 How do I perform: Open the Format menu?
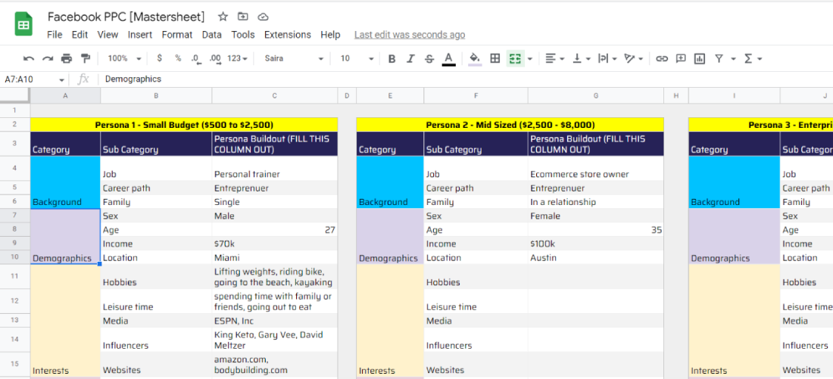[177, 35]
